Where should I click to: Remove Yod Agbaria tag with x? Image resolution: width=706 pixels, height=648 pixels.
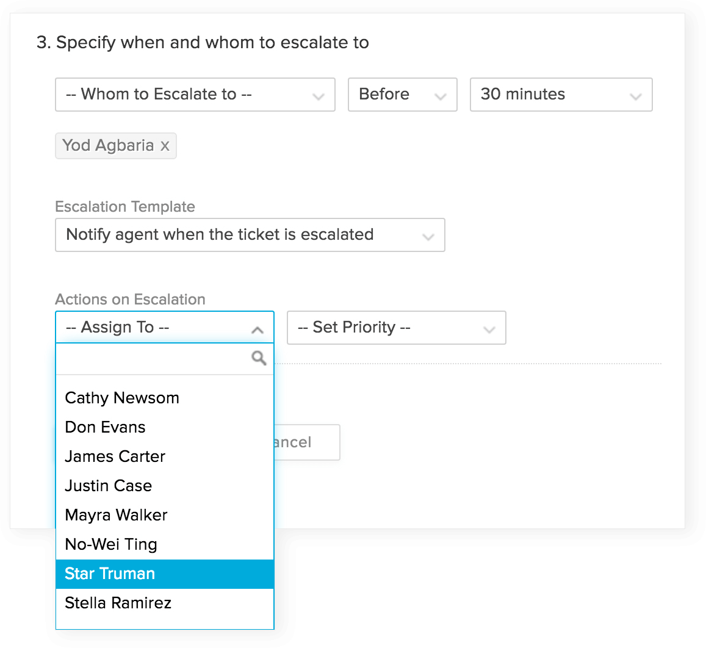click(x=165, y=146)
